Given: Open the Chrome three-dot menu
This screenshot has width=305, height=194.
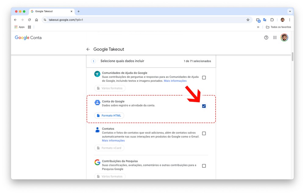Looking at the screenshot, I should [x=289, y=20].
